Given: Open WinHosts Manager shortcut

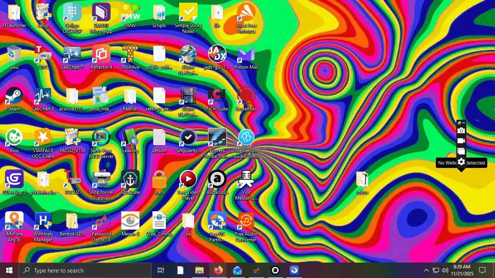Looking at the screenshot, I should (x=43, y=227).
